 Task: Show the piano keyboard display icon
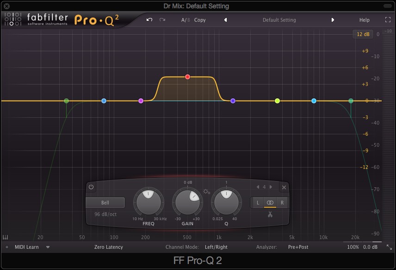[x=5, y=237]
